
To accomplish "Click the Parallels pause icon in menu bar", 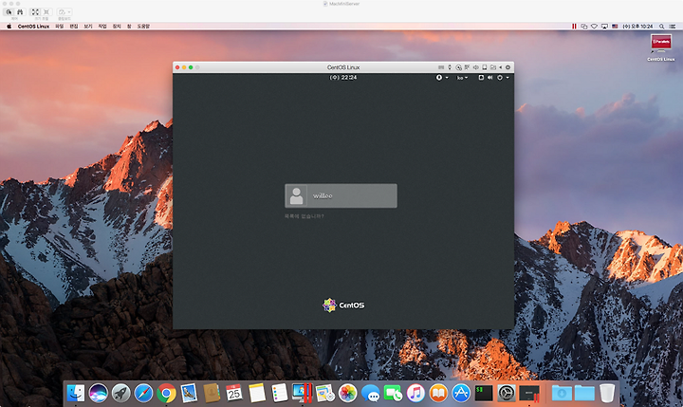I will (x=574, y=27).
